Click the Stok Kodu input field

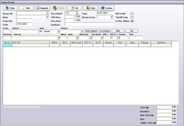coord(7,38)
